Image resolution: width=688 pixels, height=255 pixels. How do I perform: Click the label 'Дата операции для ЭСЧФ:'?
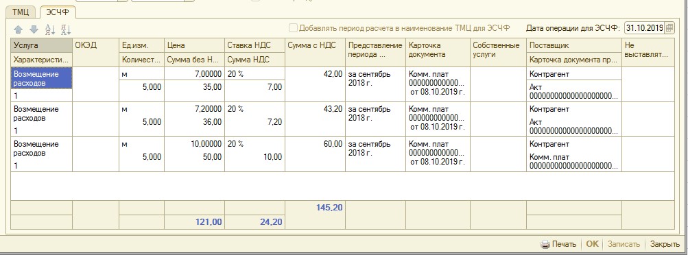pyautogui.click(x=573, y=28)
